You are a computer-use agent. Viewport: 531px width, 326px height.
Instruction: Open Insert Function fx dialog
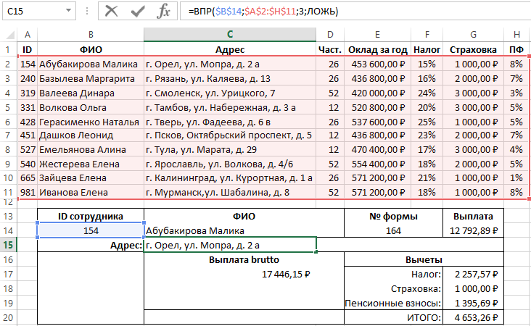pyautogui.click(x=163, y=11)
